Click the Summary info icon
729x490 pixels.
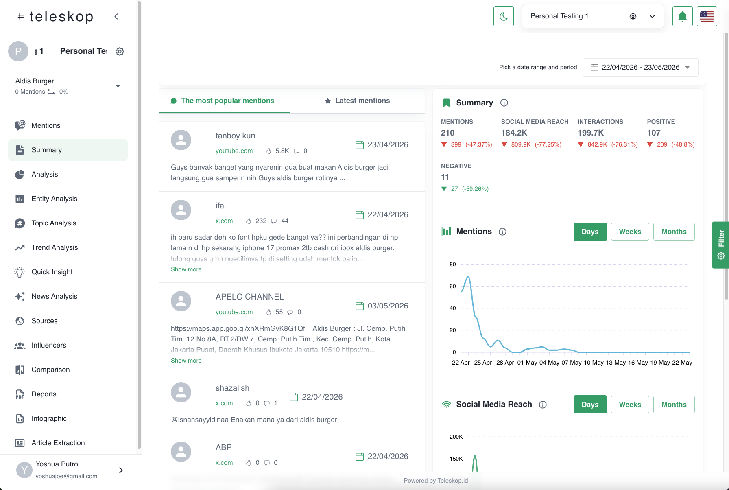click(x=504, y=103)
